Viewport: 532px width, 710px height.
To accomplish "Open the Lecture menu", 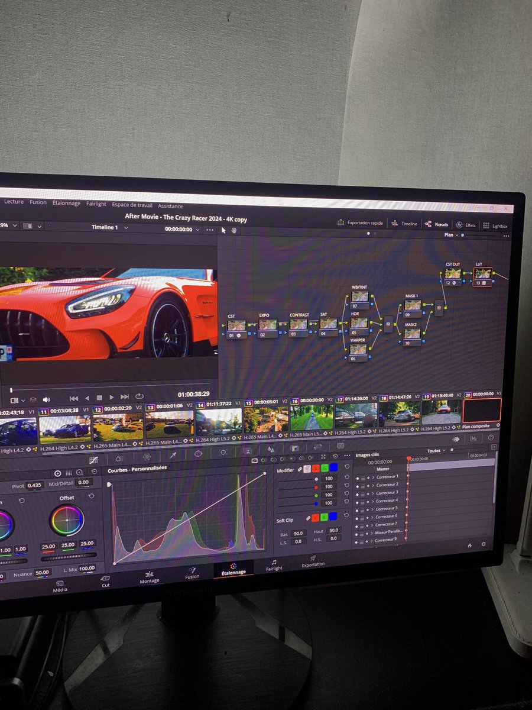I will 14,202.
